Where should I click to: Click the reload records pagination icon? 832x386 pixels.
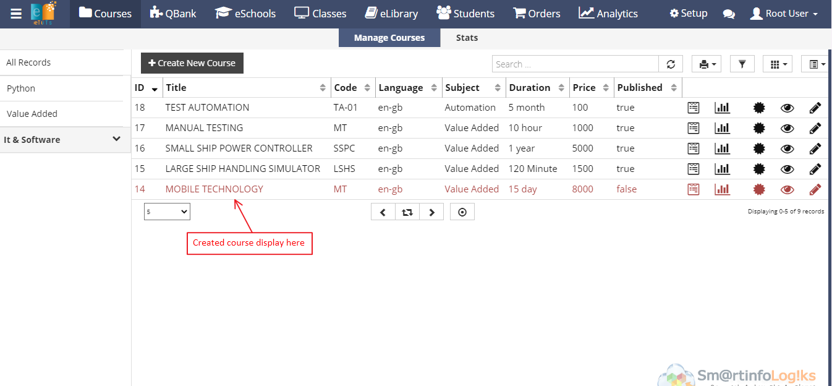tap(407, 212)
